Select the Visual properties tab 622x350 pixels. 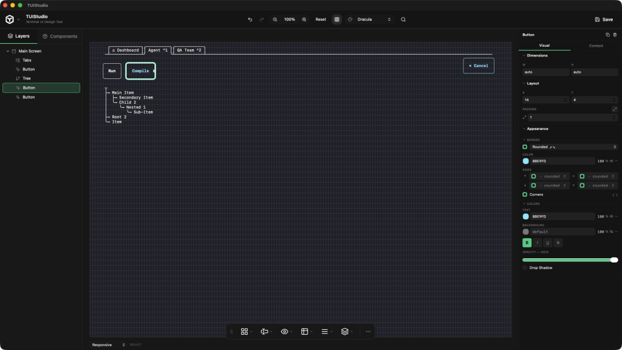pyautogui.click(x=544, y=46)
